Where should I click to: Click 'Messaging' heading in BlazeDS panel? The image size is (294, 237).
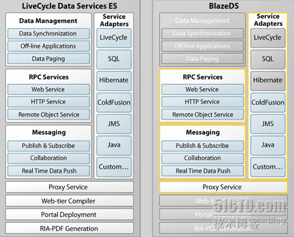point(203,133)
